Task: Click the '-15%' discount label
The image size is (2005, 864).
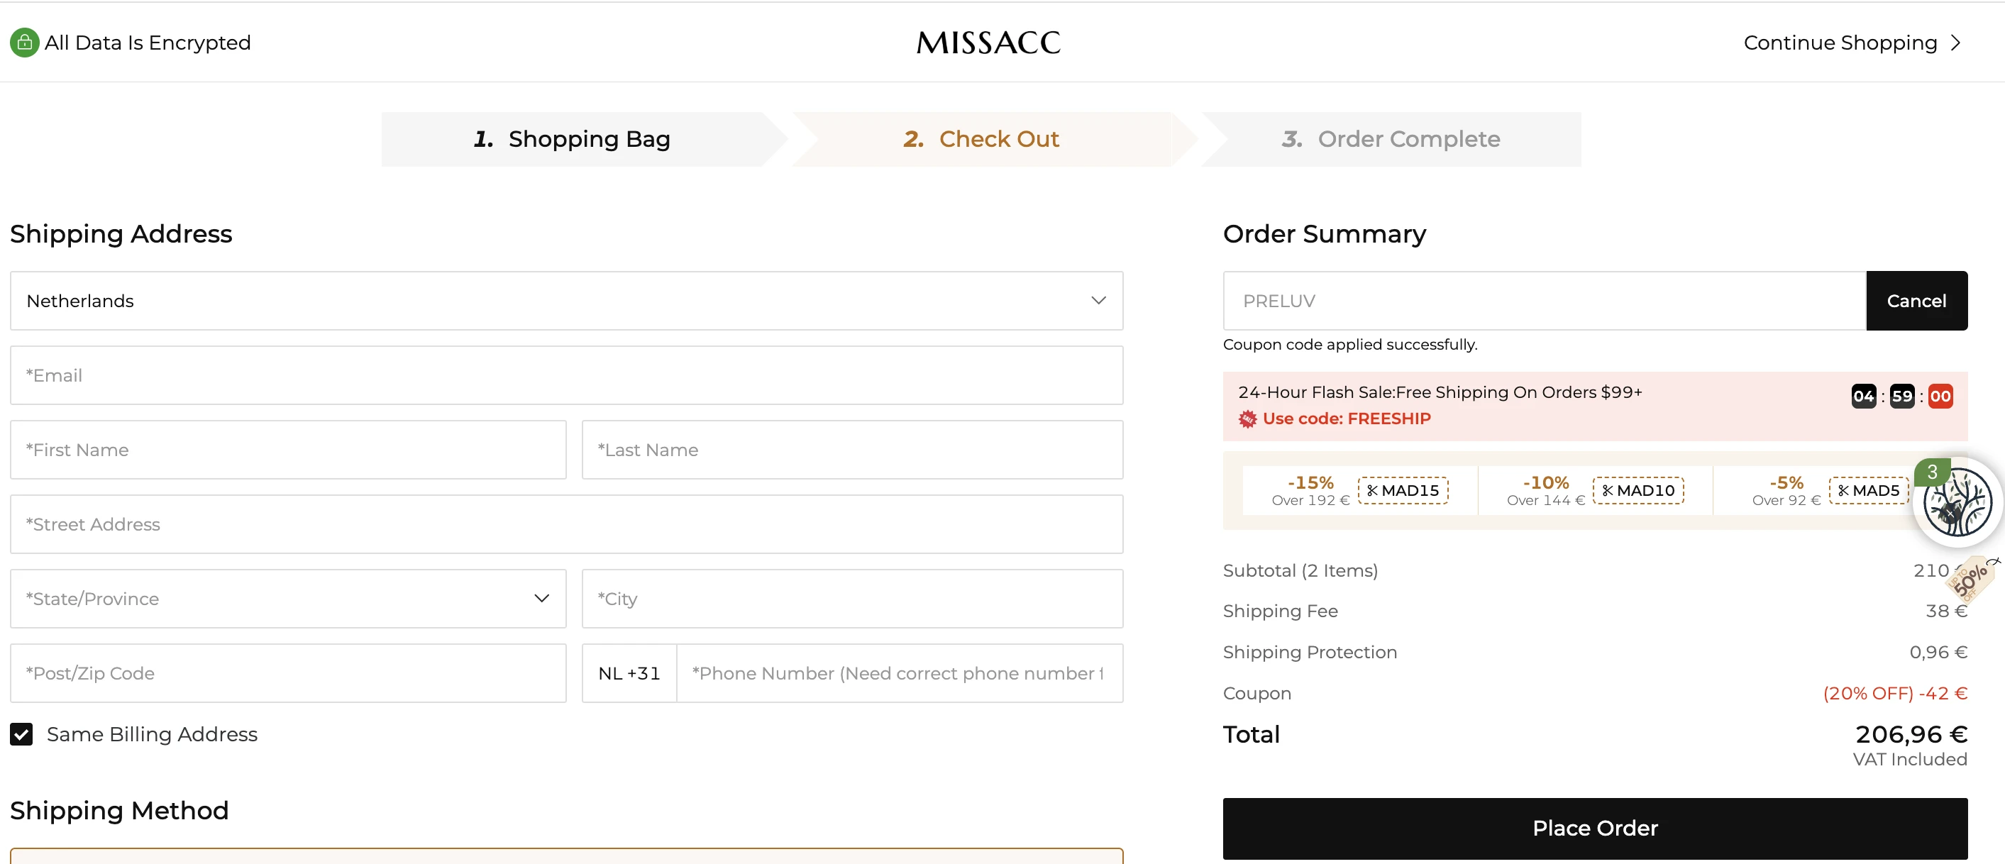Action: [1310, 482]
